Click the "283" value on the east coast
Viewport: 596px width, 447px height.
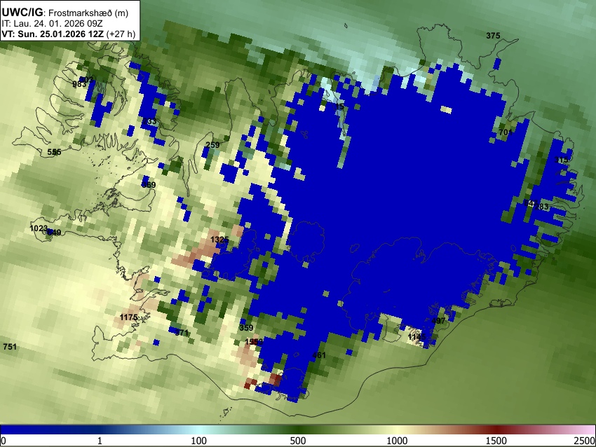point(541,207)
